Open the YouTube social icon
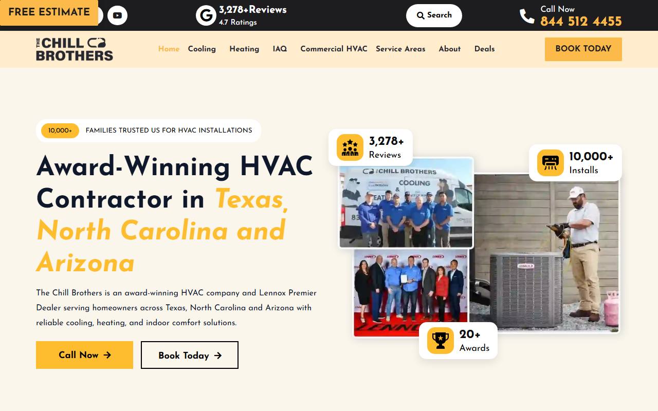The height and width of the screenshot is (411, 658). 117,15
